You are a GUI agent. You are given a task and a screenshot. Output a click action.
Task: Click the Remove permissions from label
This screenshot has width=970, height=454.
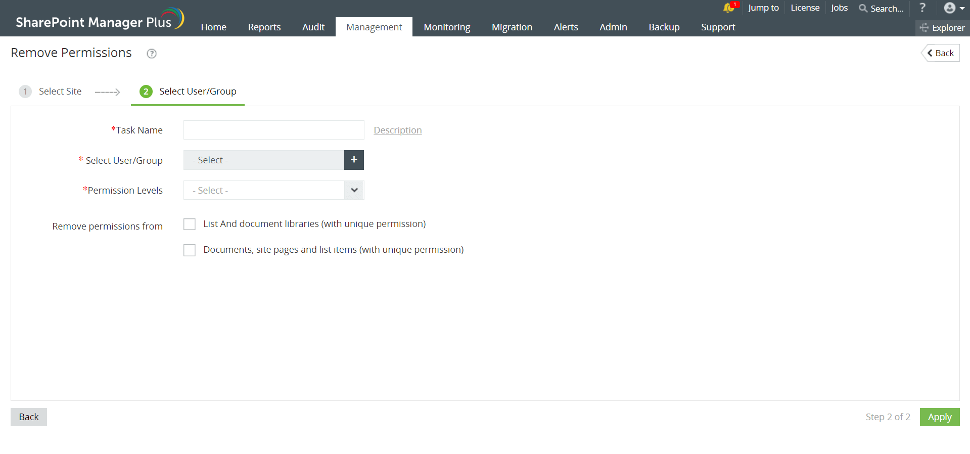[x=108, y=226]
